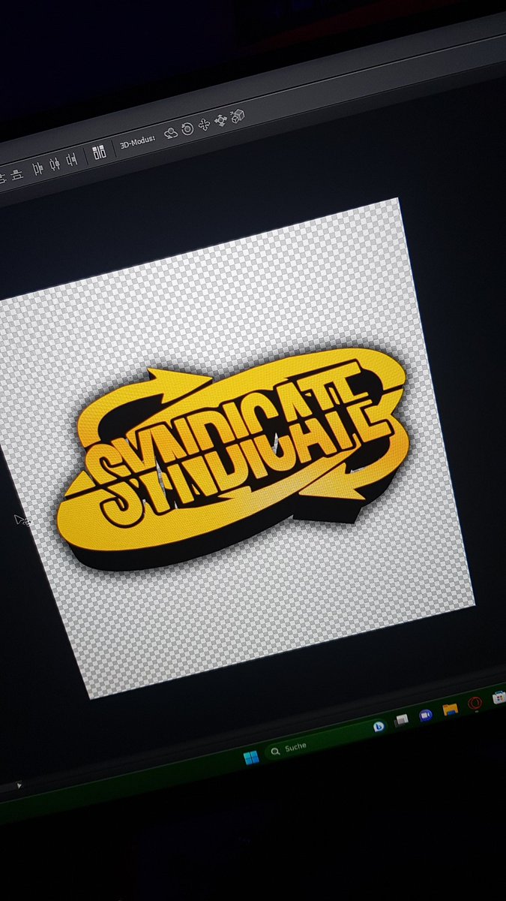Click the distribute right edges icon
506x901 pixels.
(72, 161)
